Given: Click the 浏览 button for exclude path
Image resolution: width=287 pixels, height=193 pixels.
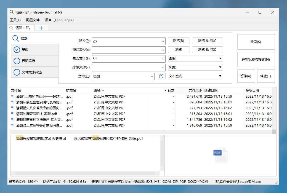Looking at the screenshot, I should pyautogui.click(x=179, y=50).
